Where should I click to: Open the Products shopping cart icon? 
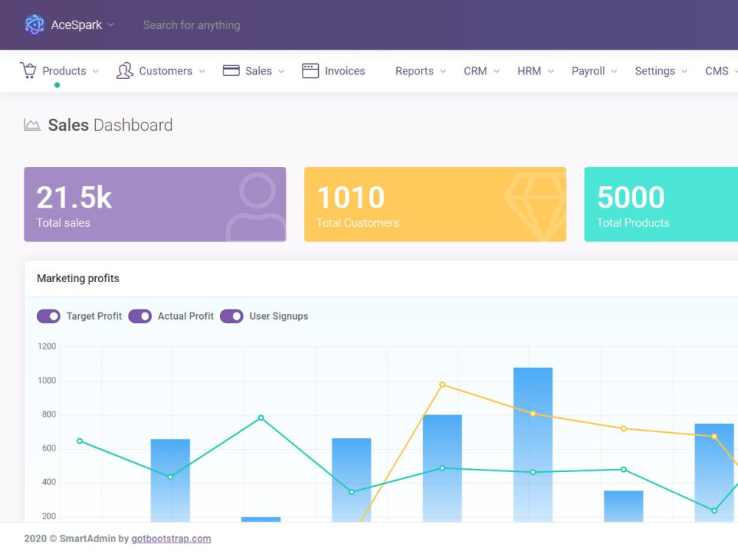28,71
